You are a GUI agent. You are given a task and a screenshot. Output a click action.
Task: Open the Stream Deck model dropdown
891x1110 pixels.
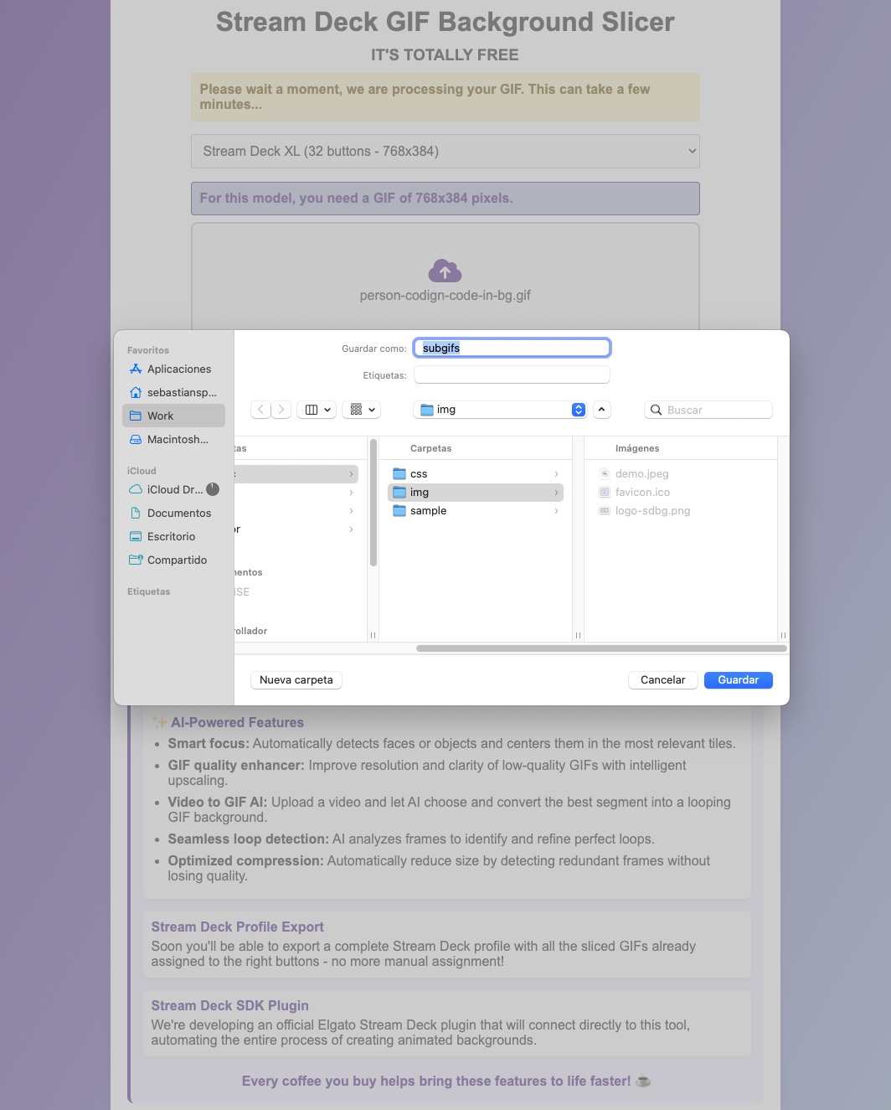[x=445, y=152]
